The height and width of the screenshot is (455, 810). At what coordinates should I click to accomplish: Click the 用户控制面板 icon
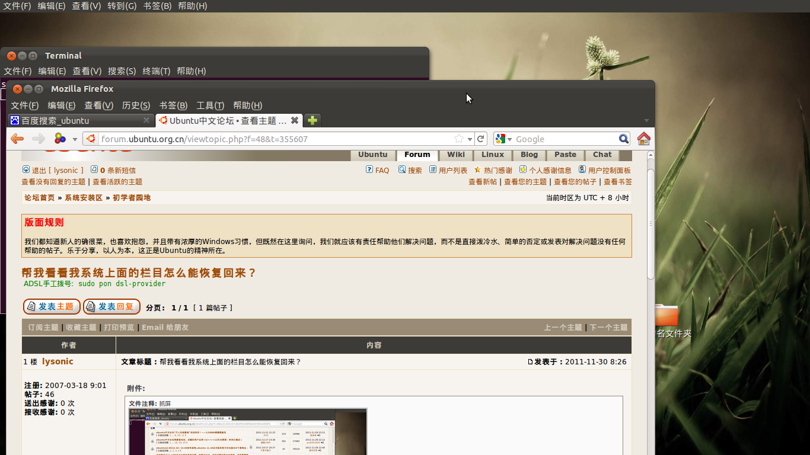click(x=582, y=169)
